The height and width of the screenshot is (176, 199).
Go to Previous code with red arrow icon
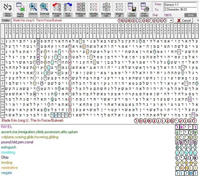(57, 7)
